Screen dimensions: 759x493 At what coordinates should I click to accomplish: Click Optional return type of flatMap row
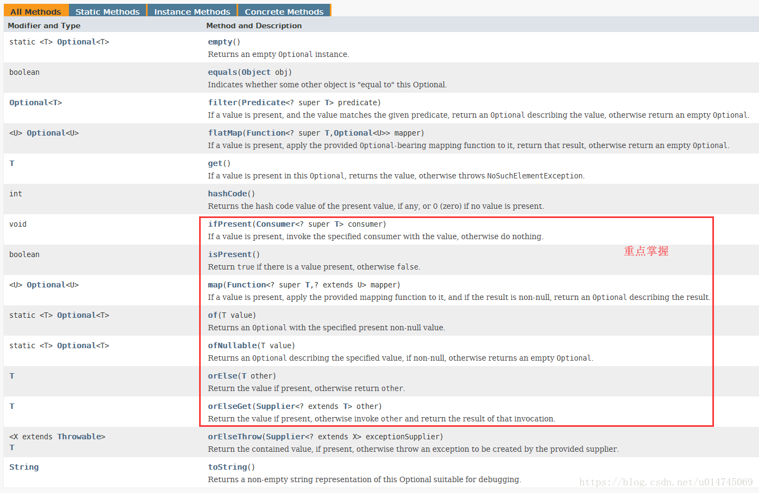(46, 133)
